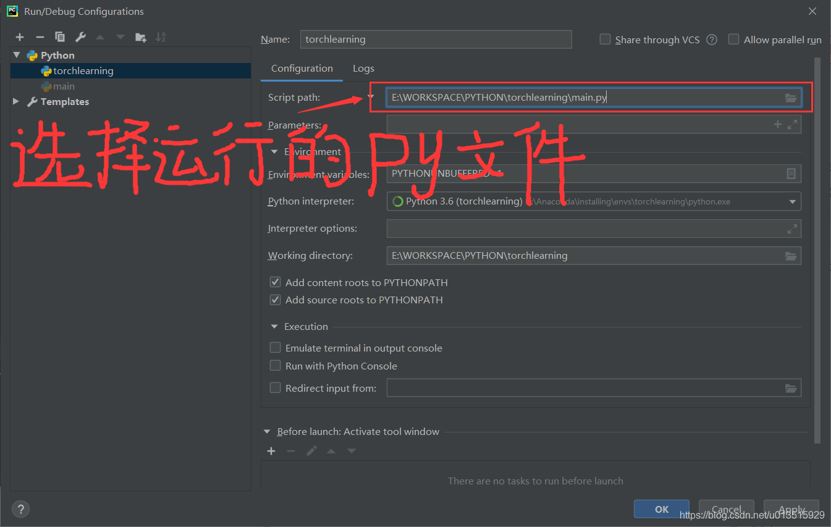Remove the selected run configuration
The width and height of the screenshot is (831, 527).
(40, 36)
